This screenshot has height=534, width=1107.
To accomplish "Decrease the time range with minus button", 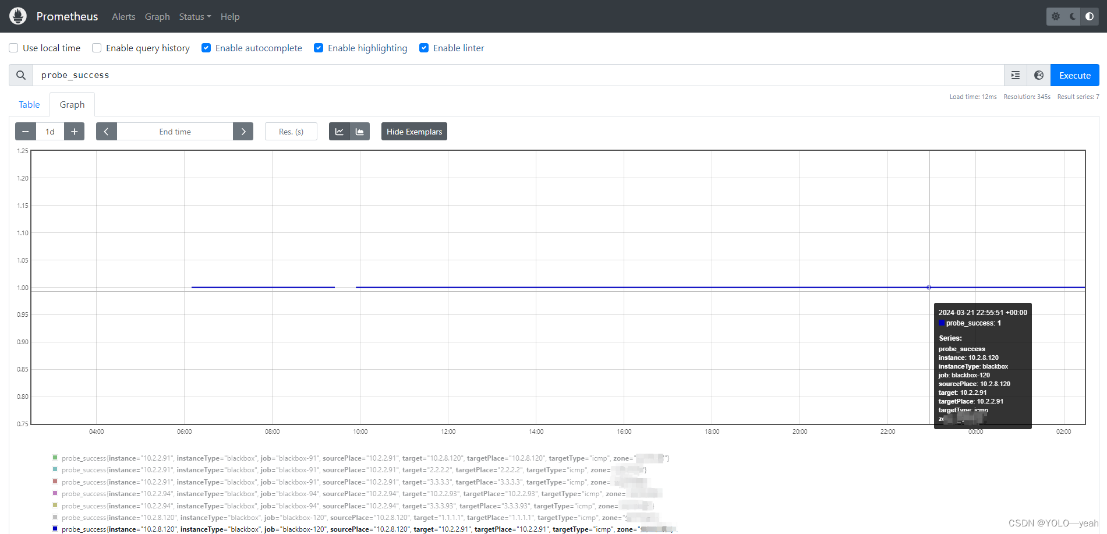I will tap(26, 132).
